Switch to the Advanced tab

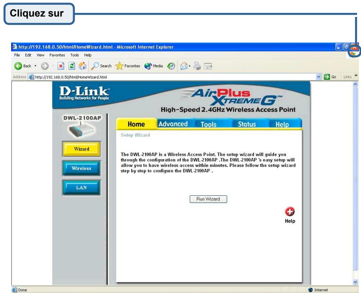[x=173, y=124]
